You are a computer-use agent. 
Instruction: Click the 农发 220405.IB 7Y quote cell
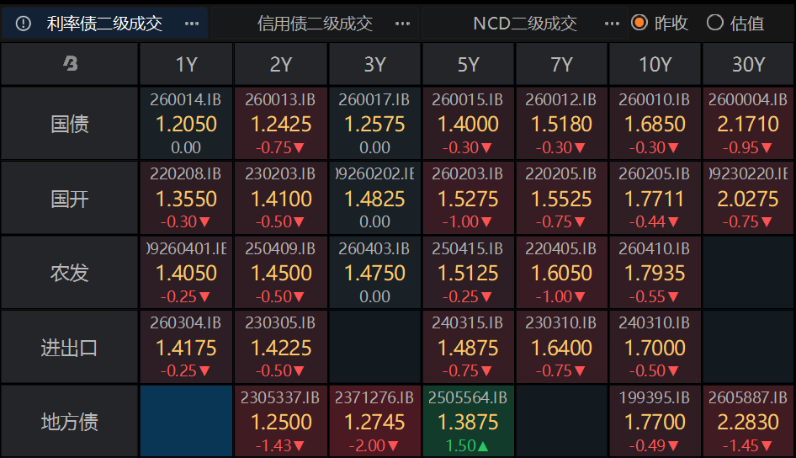pyautogui.click(x=561, y=272)
